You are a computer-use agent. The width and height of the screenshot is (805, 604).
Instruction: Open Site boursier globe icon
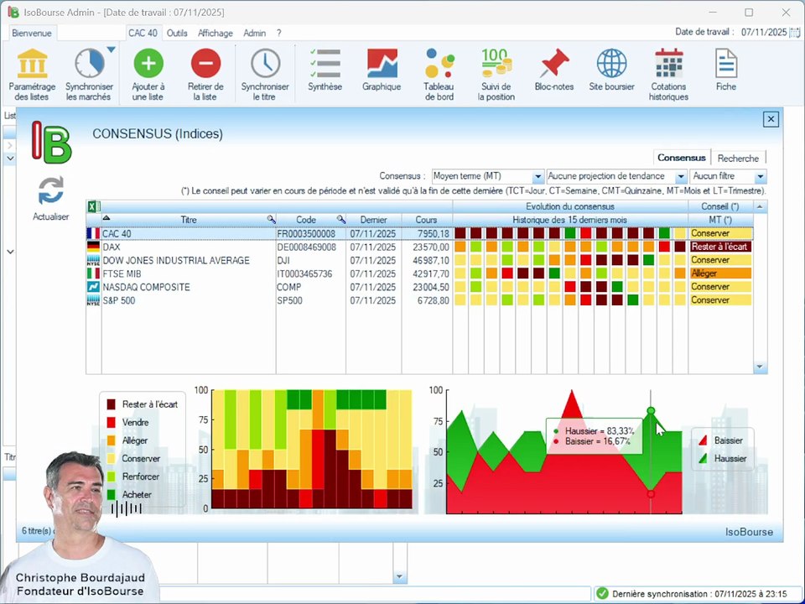pos(611,64)
